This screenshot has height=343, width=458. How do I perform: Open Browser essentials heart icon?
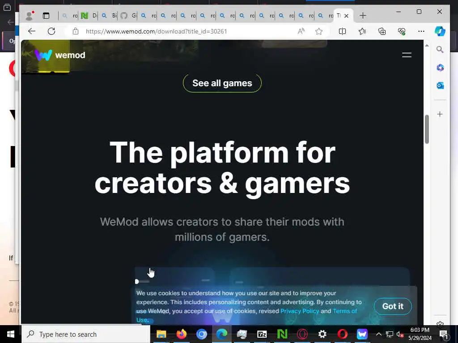click(x=402, y=31)
